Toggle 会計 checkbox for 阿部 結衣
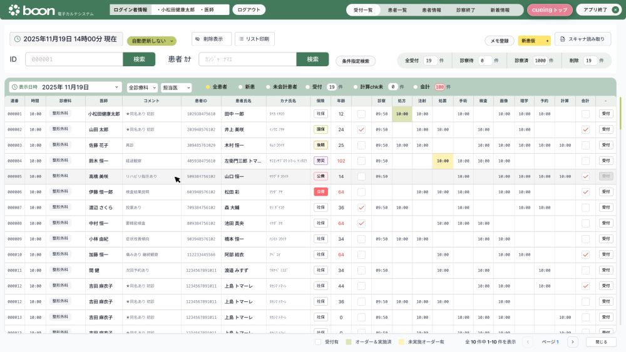626x352 pixels. (585, 254)
